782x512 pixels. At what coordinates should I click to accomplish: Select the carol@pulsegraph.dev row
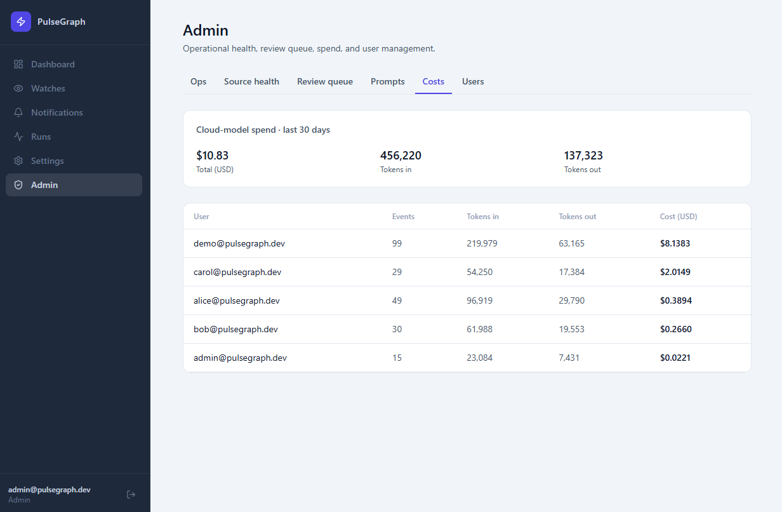pyautogui.click(x=467, y=272)
